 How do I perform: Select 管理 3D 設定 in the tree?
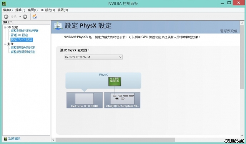tap(19, 35)
